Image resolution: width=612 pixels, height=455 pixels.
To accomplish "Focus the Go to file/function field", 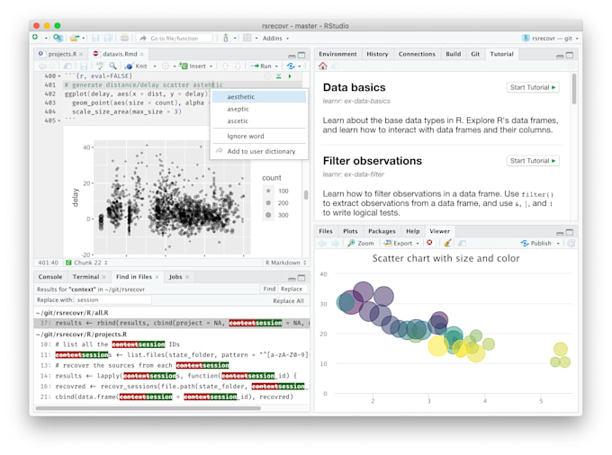I will pos(174,38).
